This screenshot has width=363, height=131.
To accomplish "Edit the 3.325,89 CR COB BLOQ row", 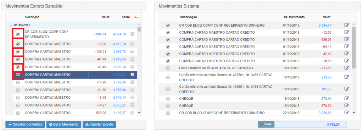I will [x=347, y=113].
